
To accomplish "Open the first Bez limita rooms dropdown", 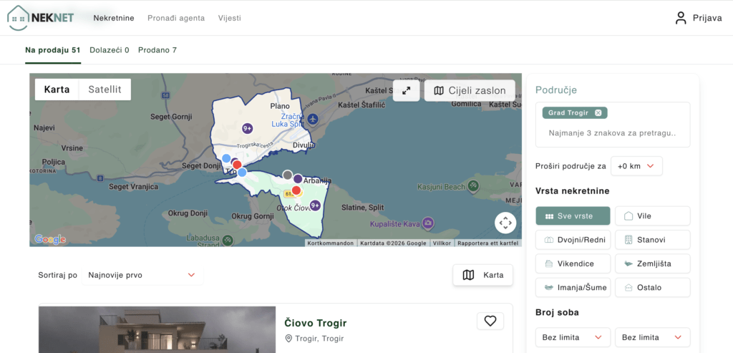I will pyautogui.click(x=572, y=337).
